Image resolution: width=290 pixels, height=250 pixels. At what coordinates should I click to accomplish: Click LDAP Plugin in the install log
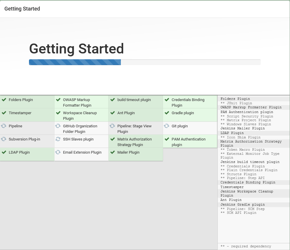tap(232, 133)
